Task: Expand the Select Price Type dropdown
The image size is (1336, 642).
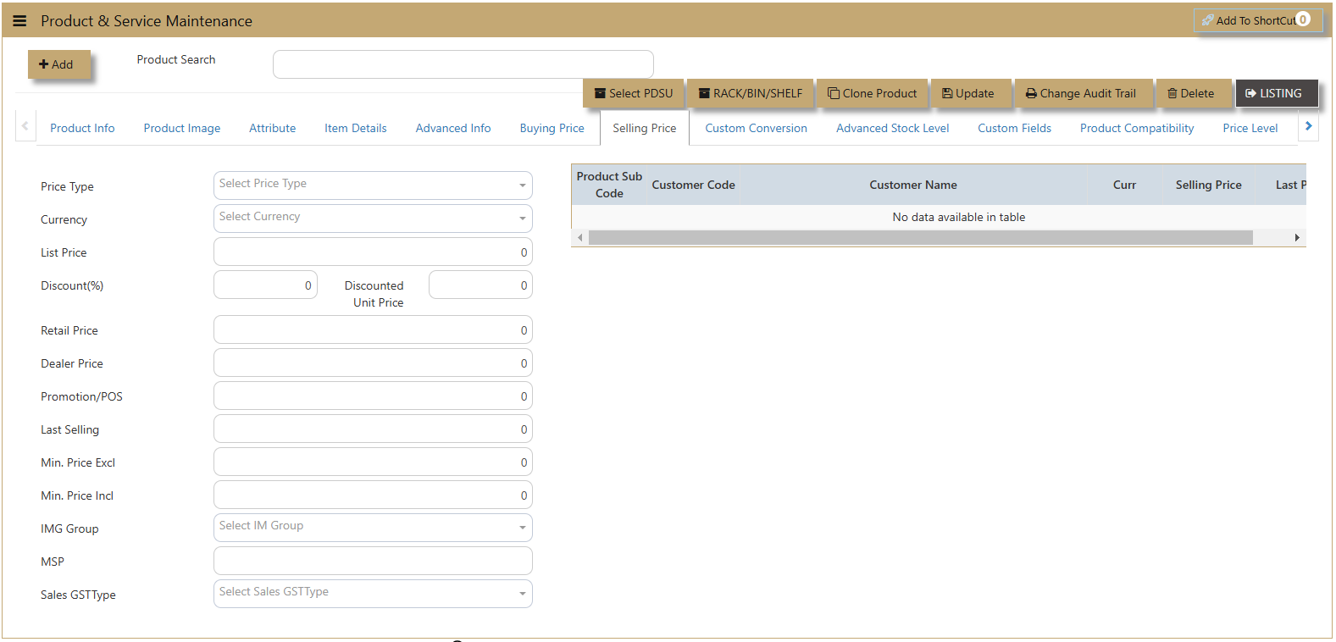Action: [373, 185]
